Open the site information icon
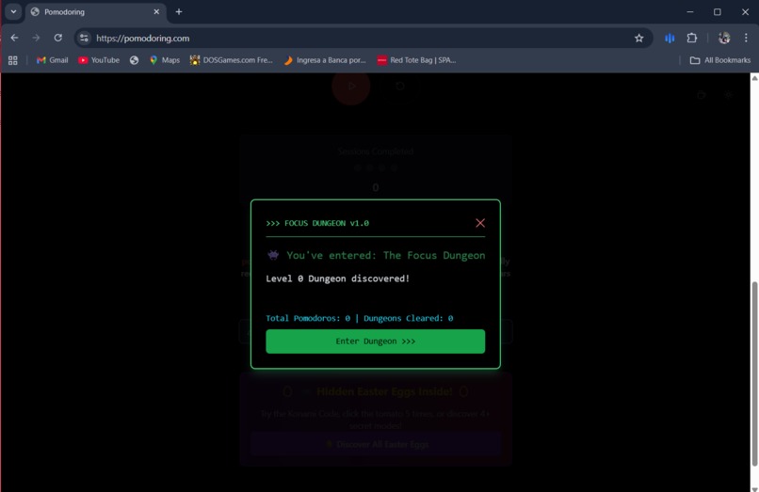Image resolution: width=759 pixels, height=492 pixels. click(84, 38)
